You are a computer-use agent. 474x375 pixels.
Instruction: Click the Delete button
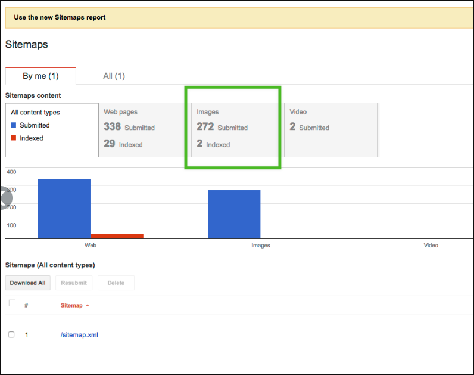pyautogui.click(x=116, y=283)
